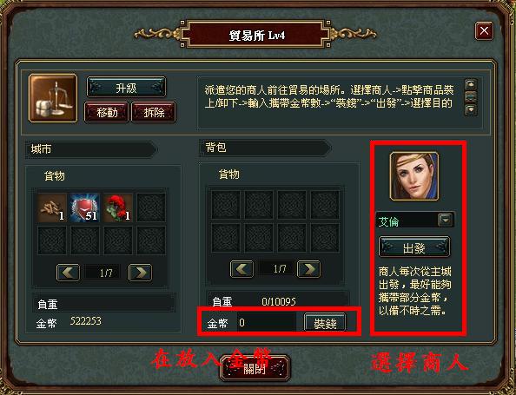The width and height of the screenshot is (516, 395).
Task: Select the wood goods item in city cargo
Action: 52,207
